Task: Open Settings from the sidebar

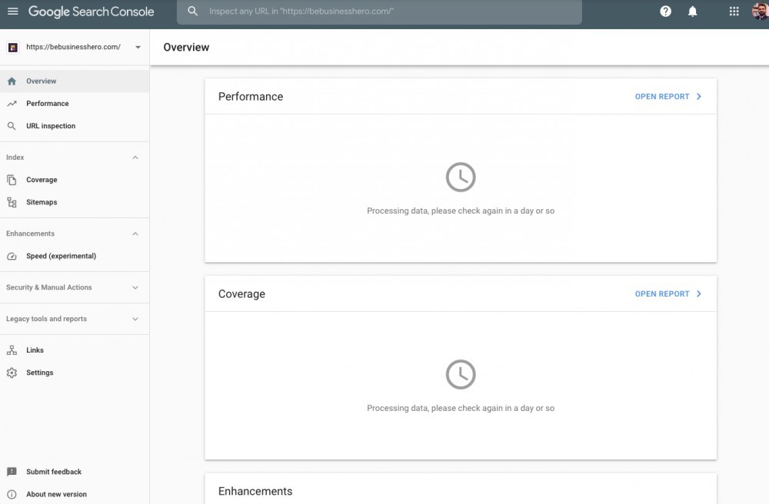Action: (75, 373)
